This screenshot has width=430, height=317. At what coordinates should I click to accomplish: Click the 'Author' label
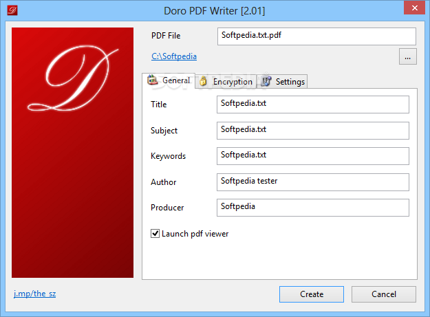click(164, 182)
